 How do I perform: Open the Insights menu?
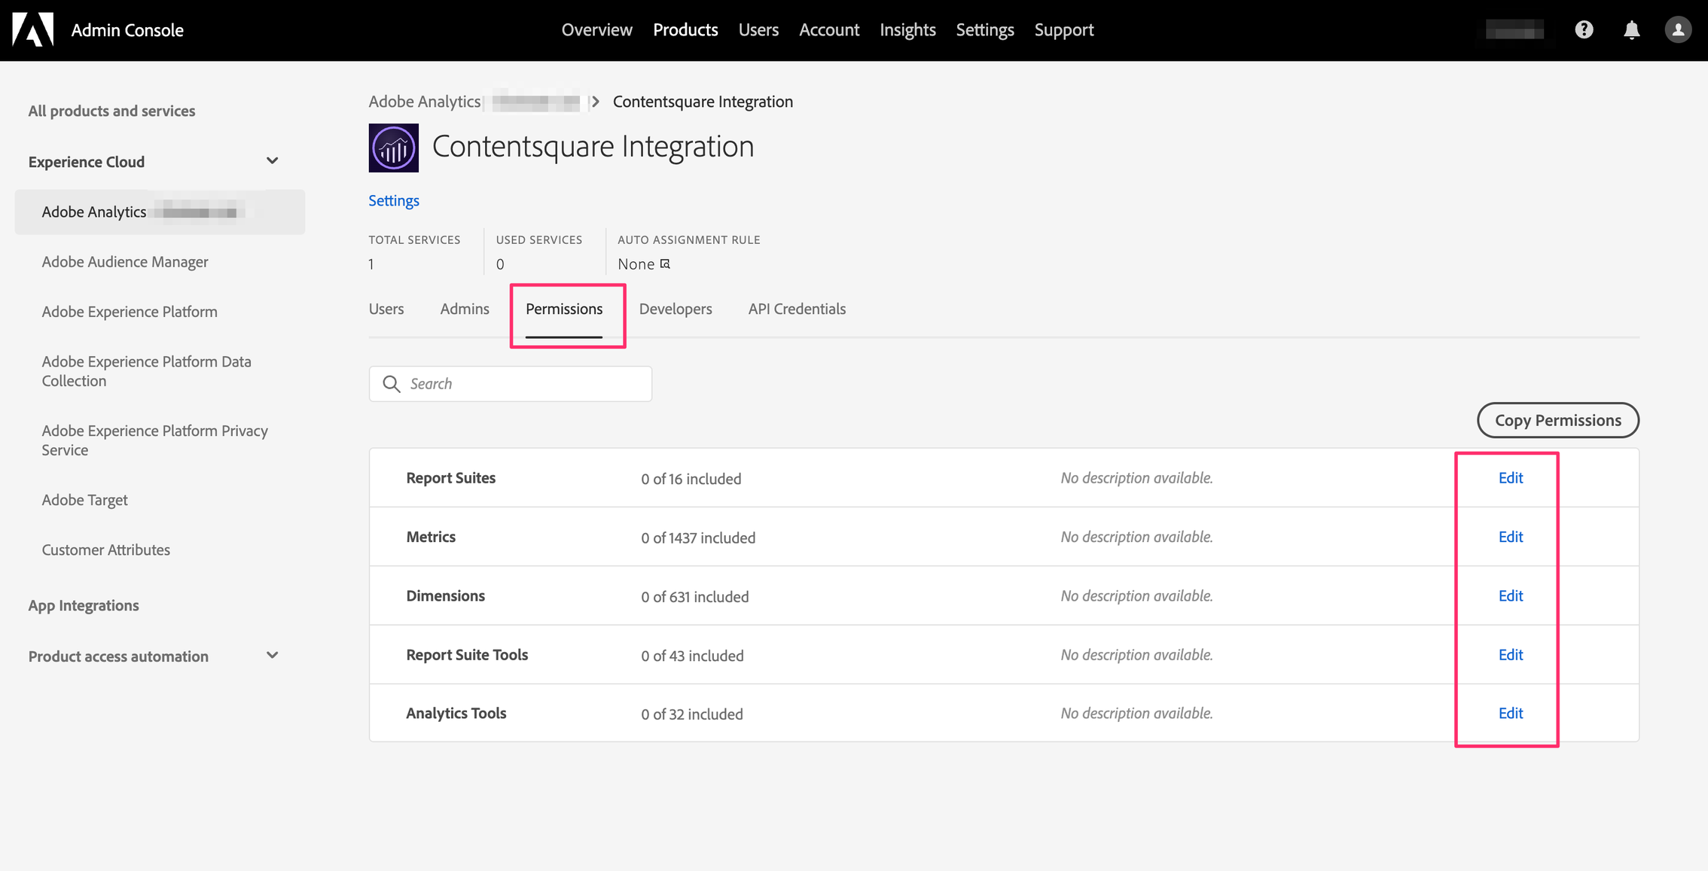pos(907,30)
